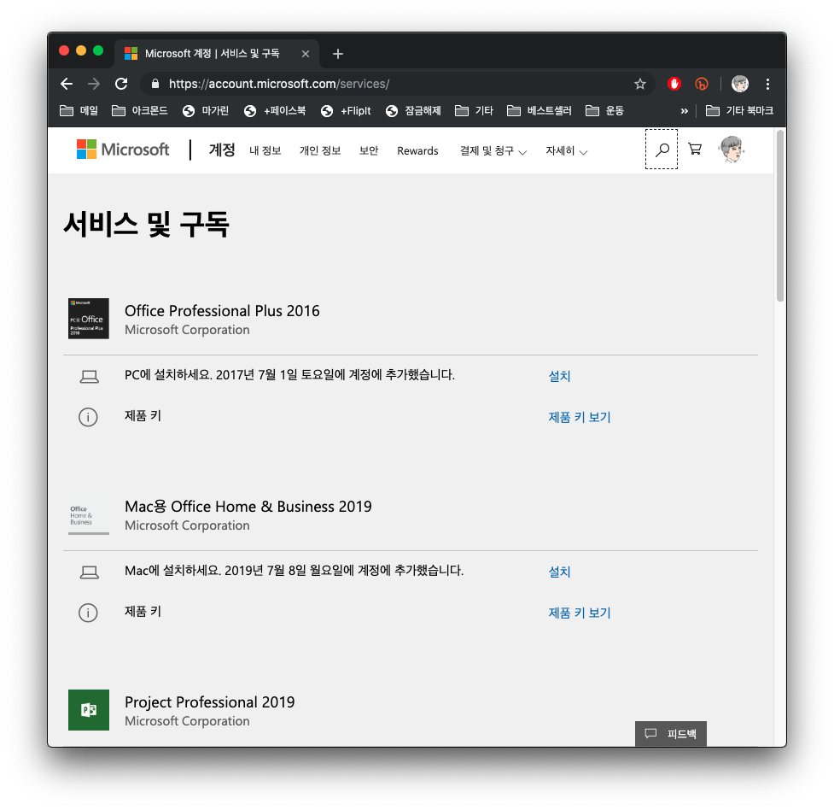Open the 마가린 bookmark
This screenshot has width=834, height=810.
[206, 111]
